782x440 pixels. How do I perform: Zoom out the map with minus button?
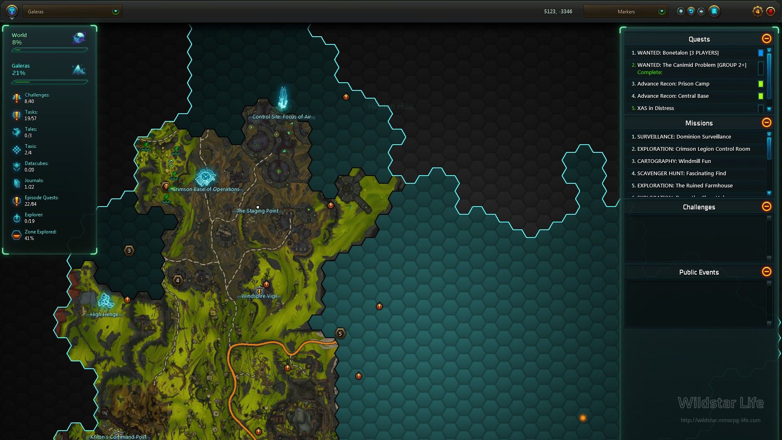(701, 11)
